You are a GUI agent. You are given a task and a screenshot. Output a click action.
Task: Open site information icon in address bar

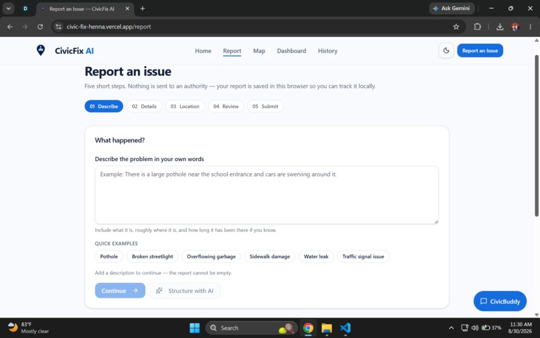58,27
